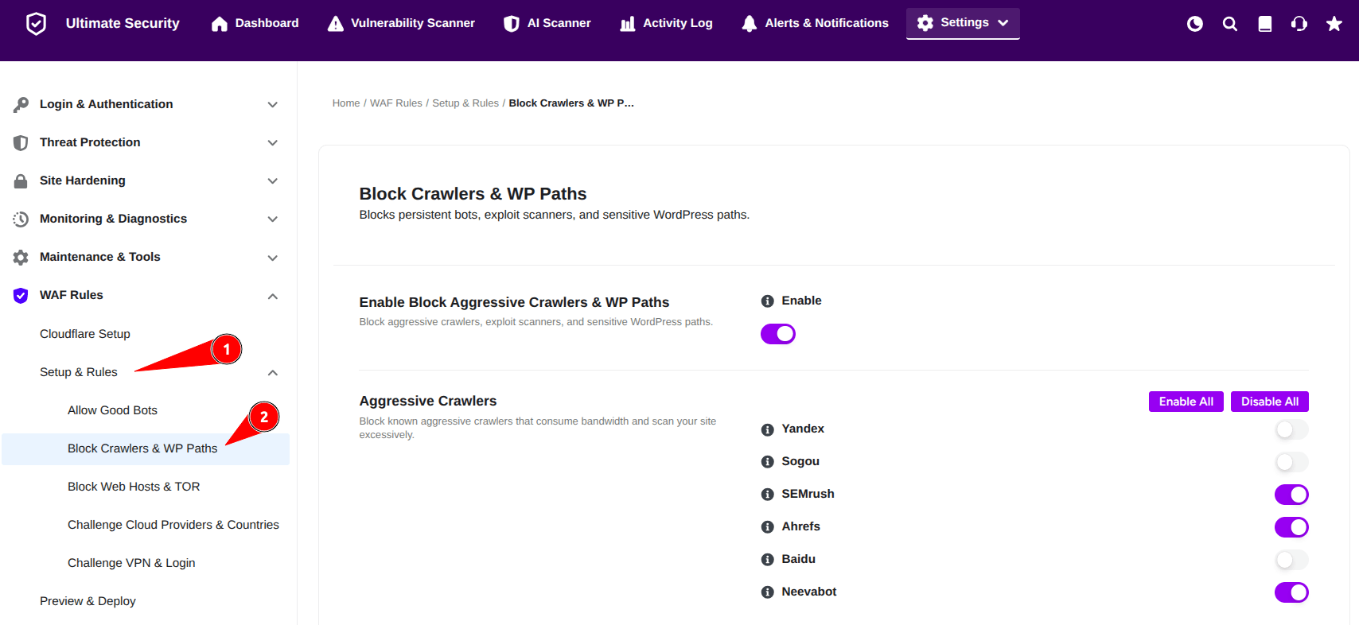Open AI Scanner in the top nav
Viewport: 1359px width, 625px height.
click(547, 24)
